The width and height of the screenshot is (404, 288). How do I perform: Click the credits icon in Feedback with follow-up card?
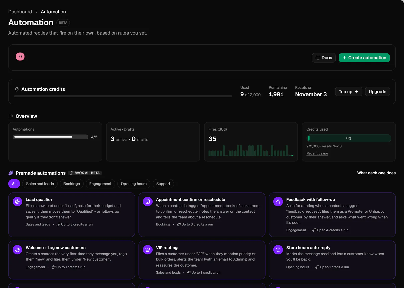314,230
